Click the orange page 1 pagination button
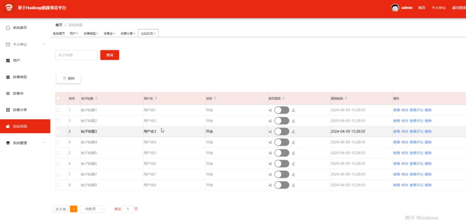This screenshot has width=466, height=220. click(74, 209)
